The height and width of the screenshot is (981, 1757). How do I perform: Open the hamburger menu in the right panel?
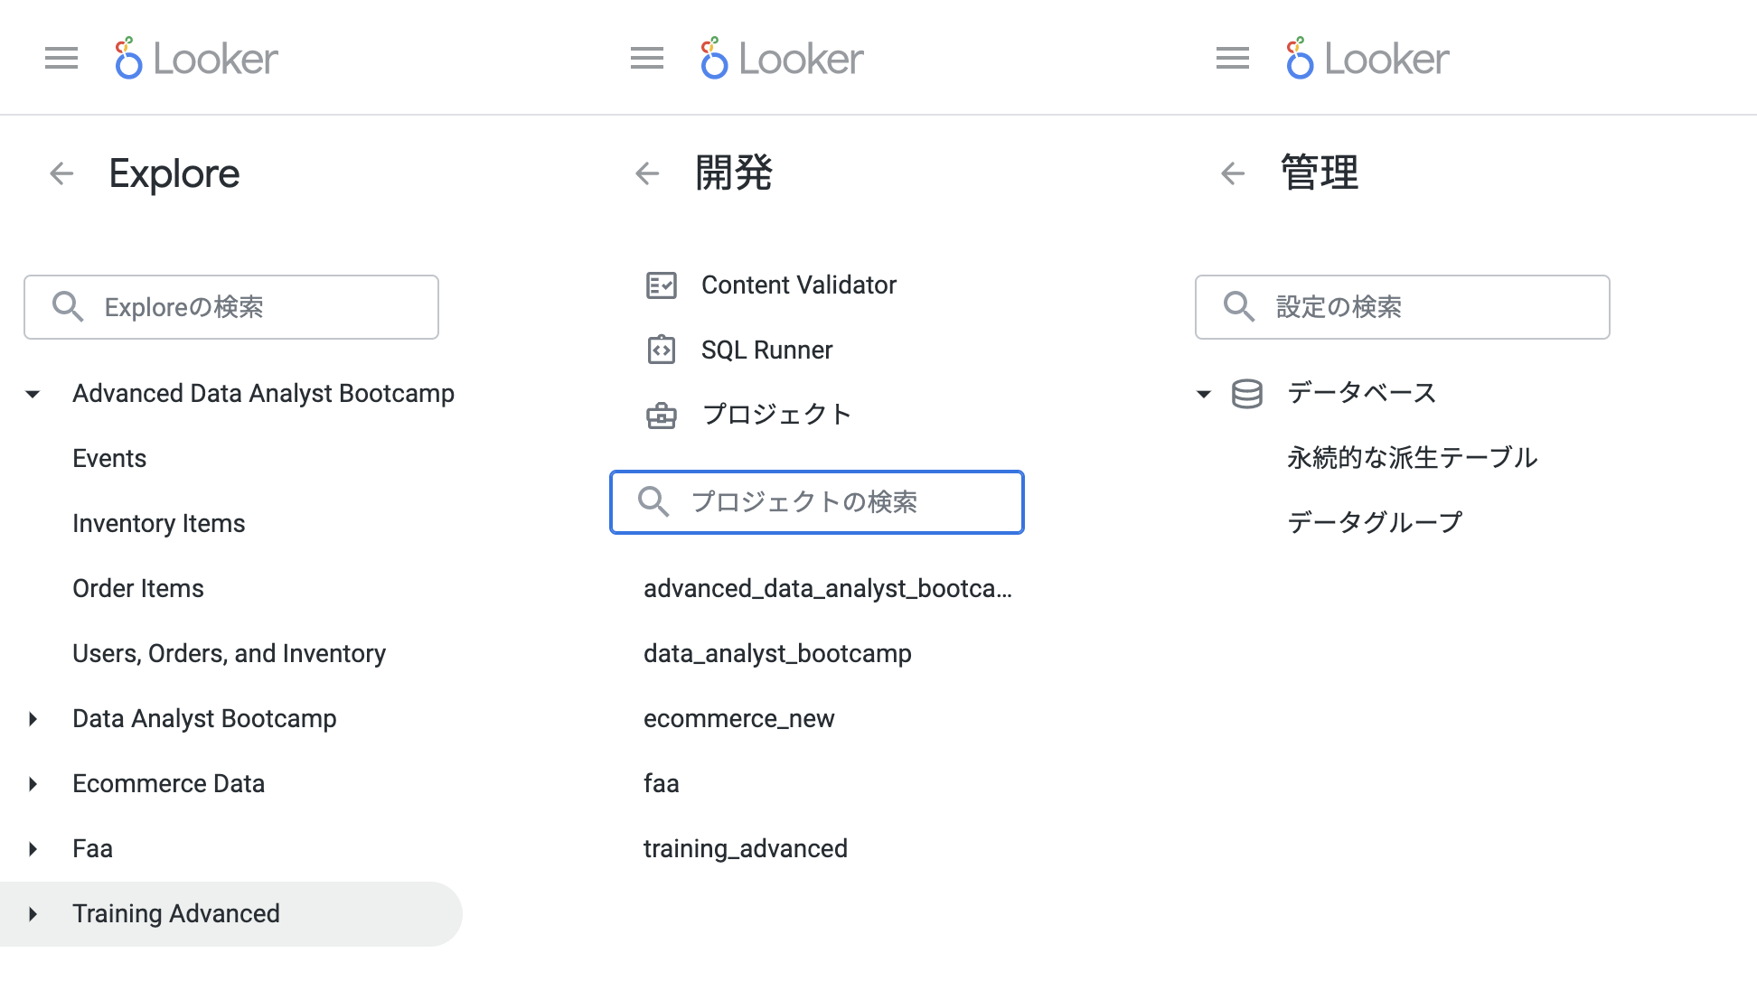(1231, 57)
